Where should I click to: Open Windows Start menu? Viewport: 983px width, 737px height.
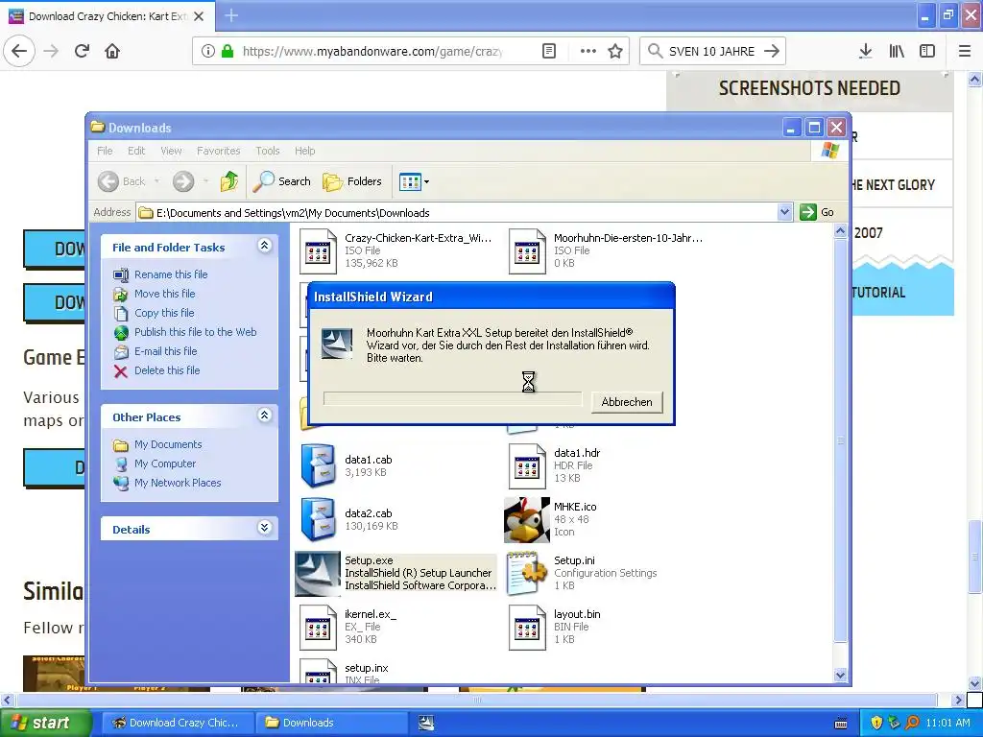(x=46, y=723)
